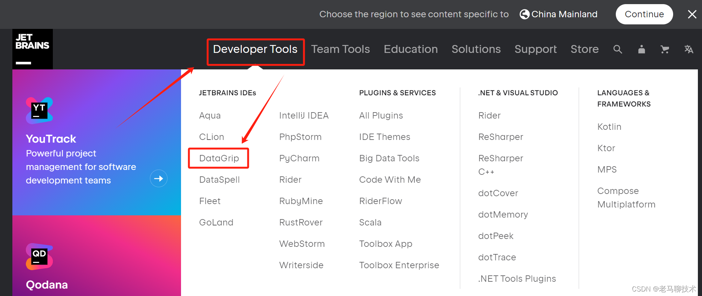Open Rider under .NET & Visual Studio

[x=489, y=116]
